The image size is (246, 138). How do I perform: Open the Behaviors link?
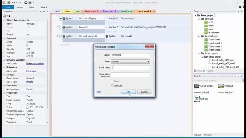pyautogui.click(x=31, y=71)
